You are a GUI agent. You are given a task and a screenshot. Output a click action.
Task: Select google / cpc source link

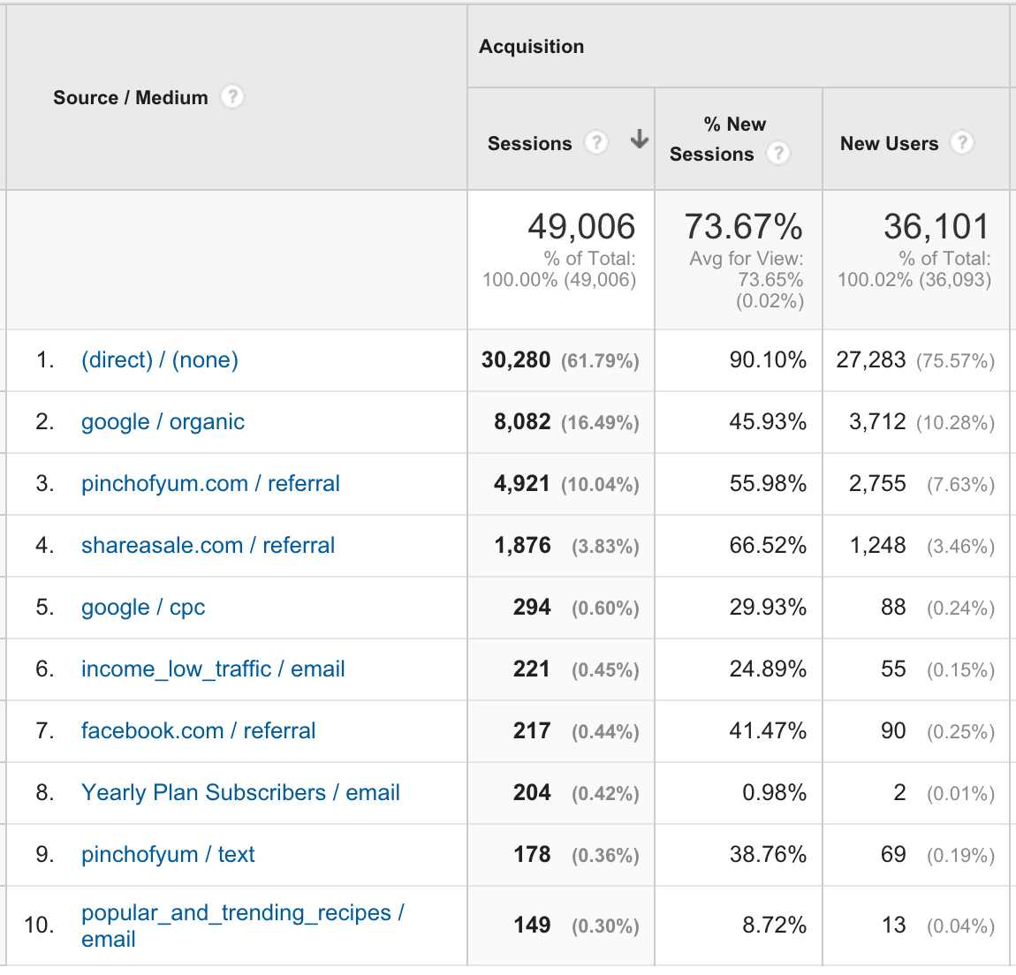(x=143, y=608)
